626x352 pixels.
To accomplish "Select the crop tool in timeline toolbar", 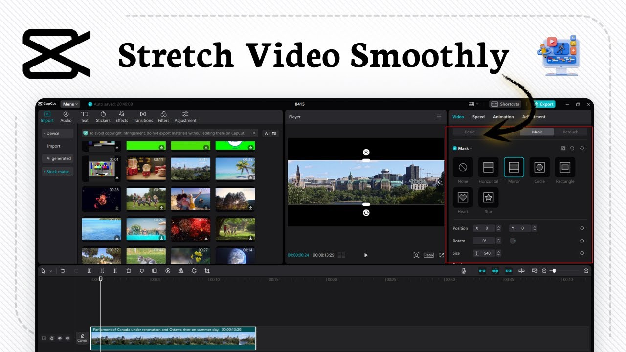I will pos(207,271).
